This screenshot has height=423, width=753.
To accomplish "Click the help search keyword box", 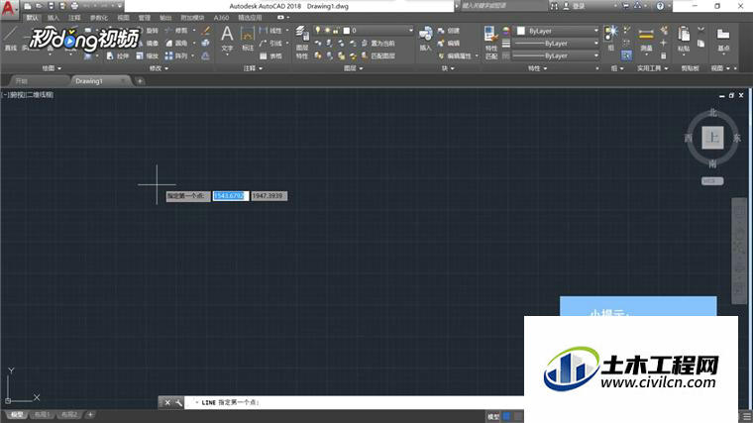I will point(503,6).
